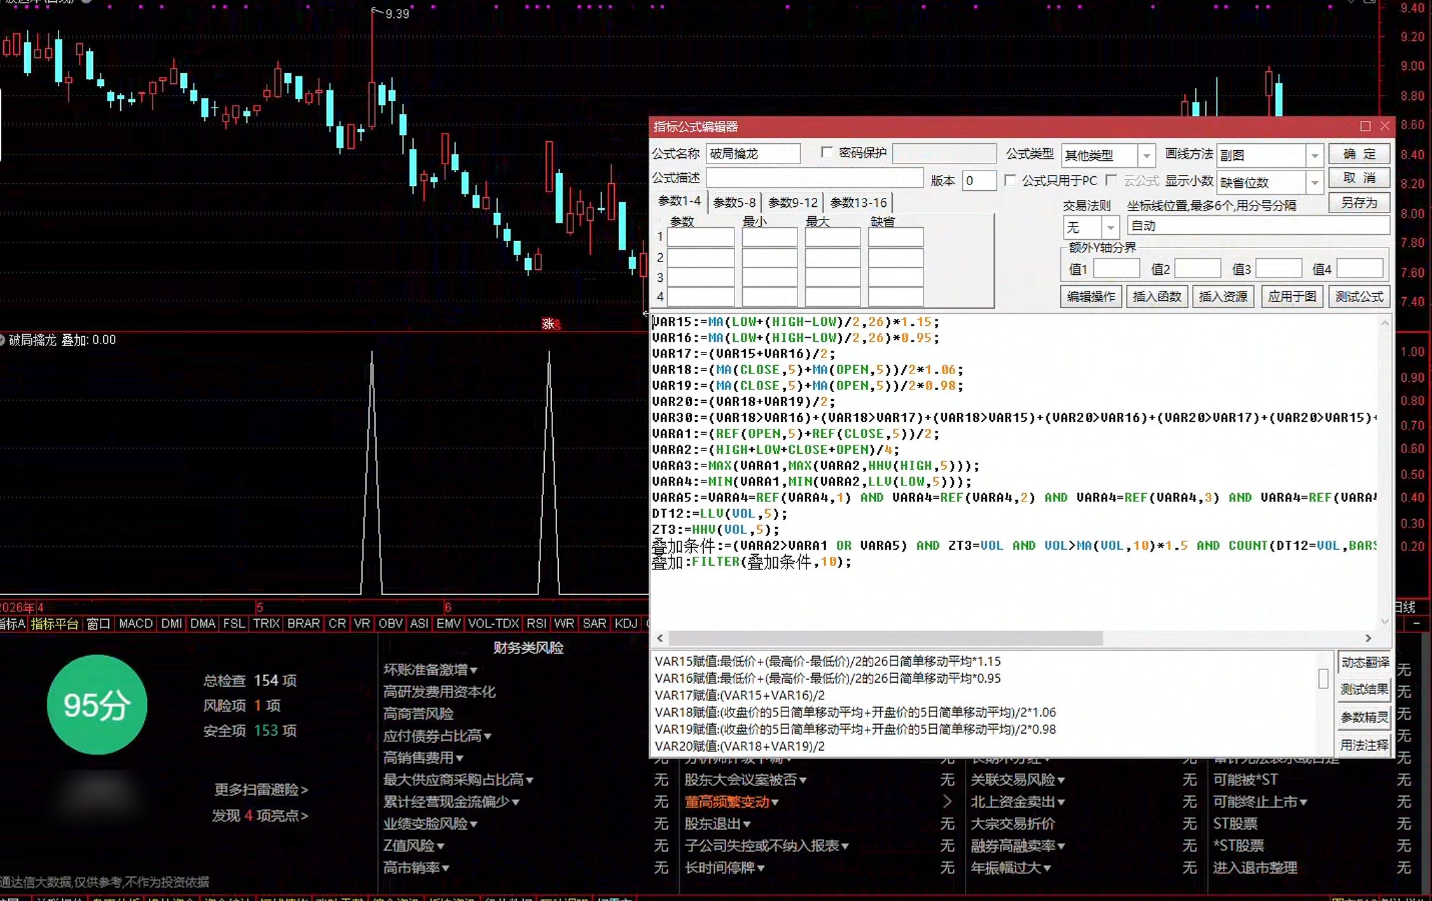
Task: Toggle the 密码保护 checkbox
Action: point(827,153)
